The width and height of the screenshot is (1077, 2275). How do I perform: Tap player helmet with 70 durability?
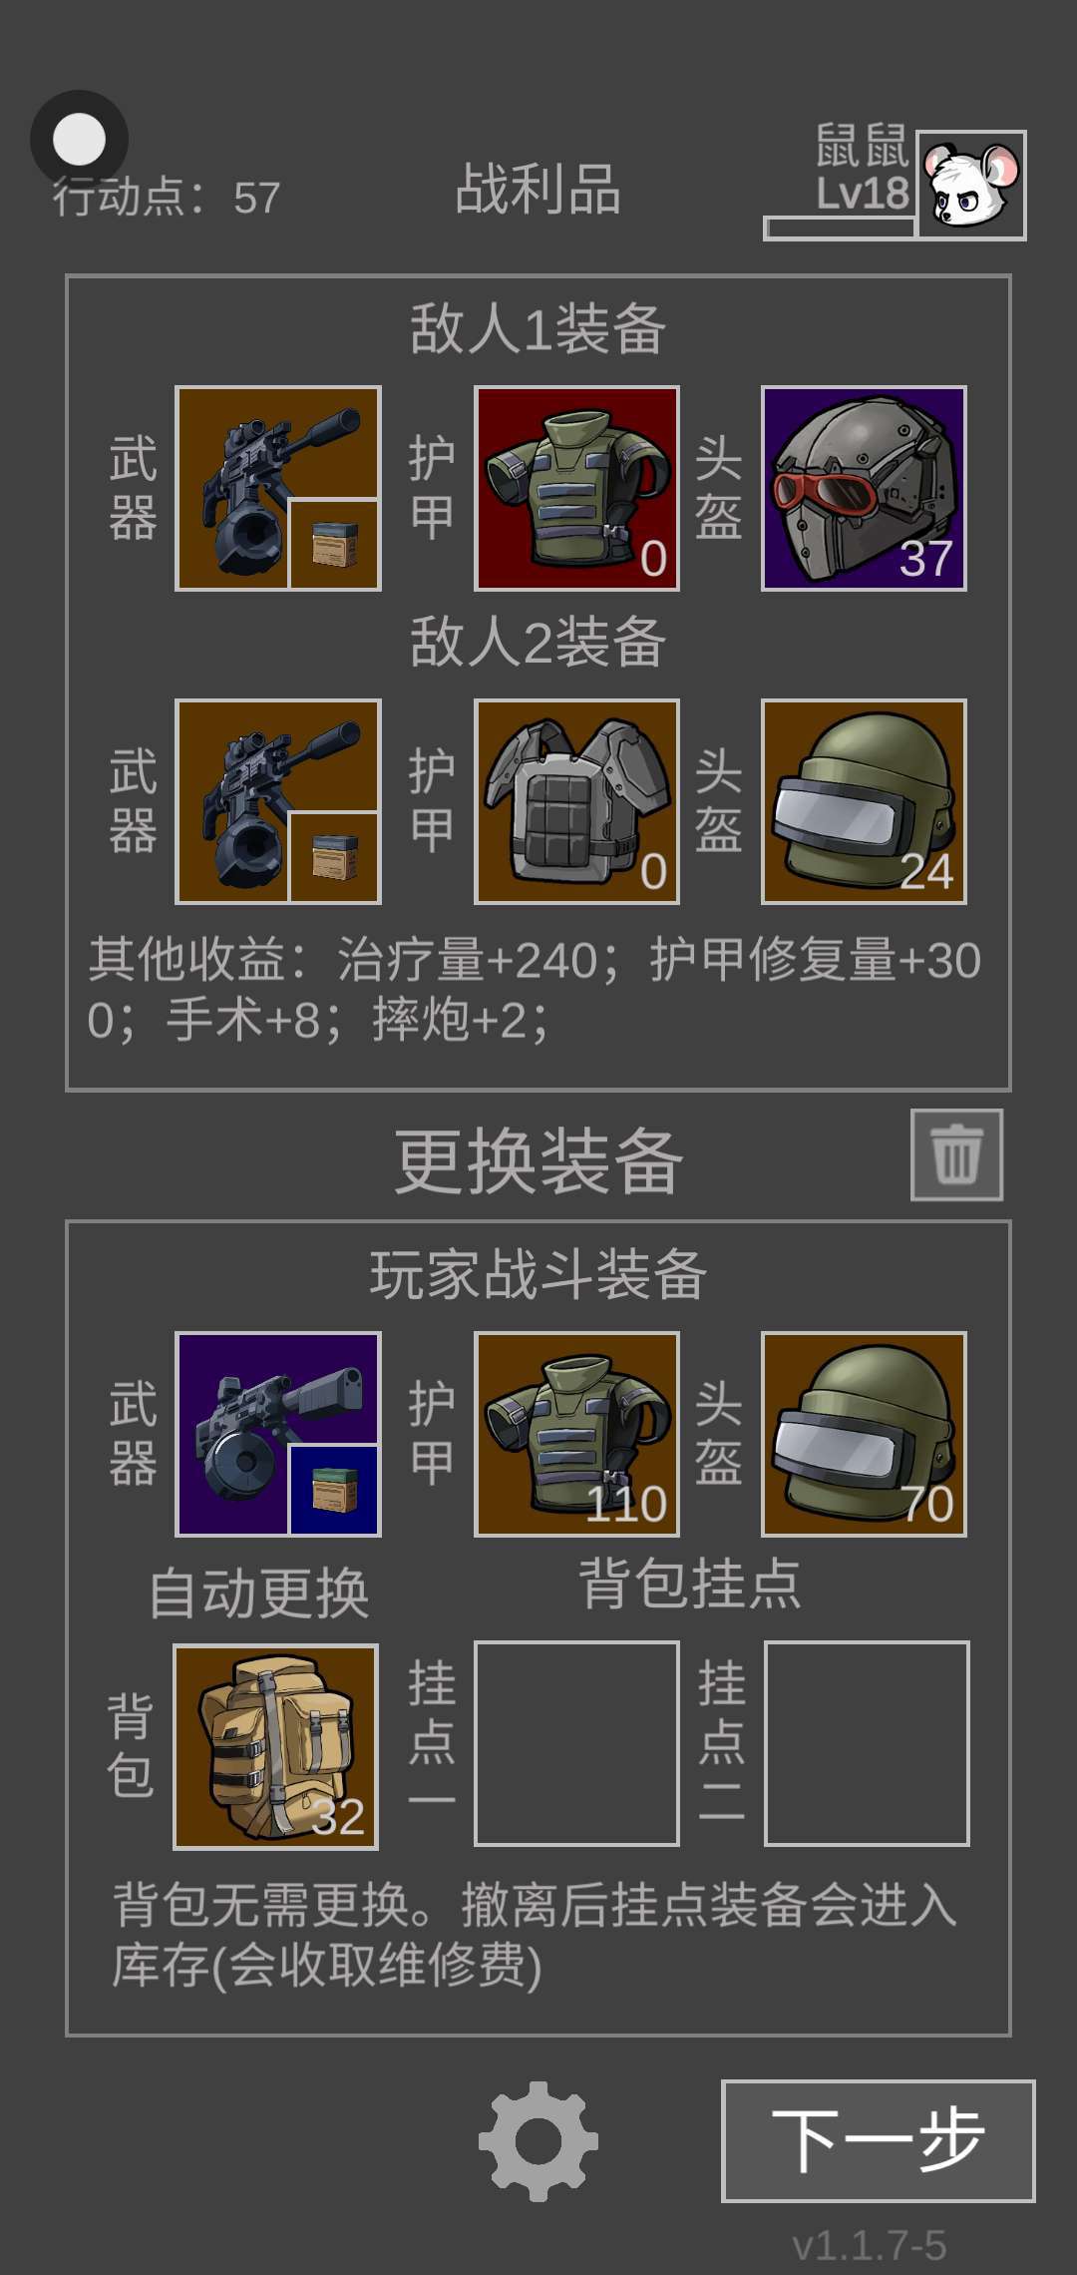(864, 1434)
